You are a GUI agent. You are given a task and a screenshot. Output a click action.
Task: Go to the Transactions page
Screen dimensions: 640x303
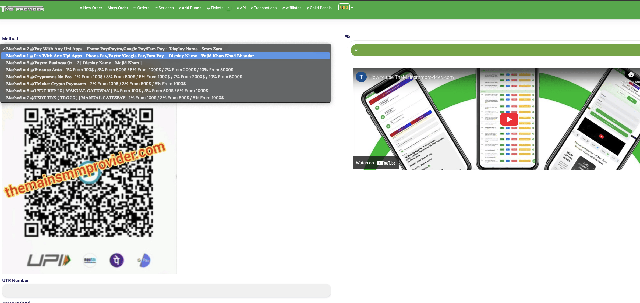pos(264,8)
